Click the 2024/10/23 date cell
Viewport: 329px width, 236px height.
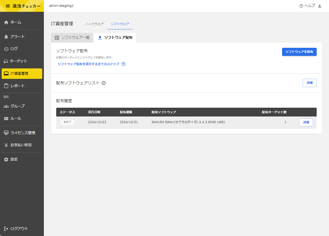pos(97,122)
